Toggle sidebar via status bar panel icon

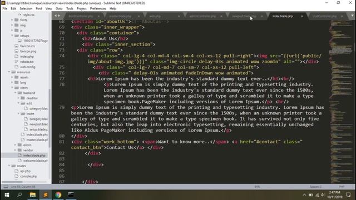pos(6,187)
